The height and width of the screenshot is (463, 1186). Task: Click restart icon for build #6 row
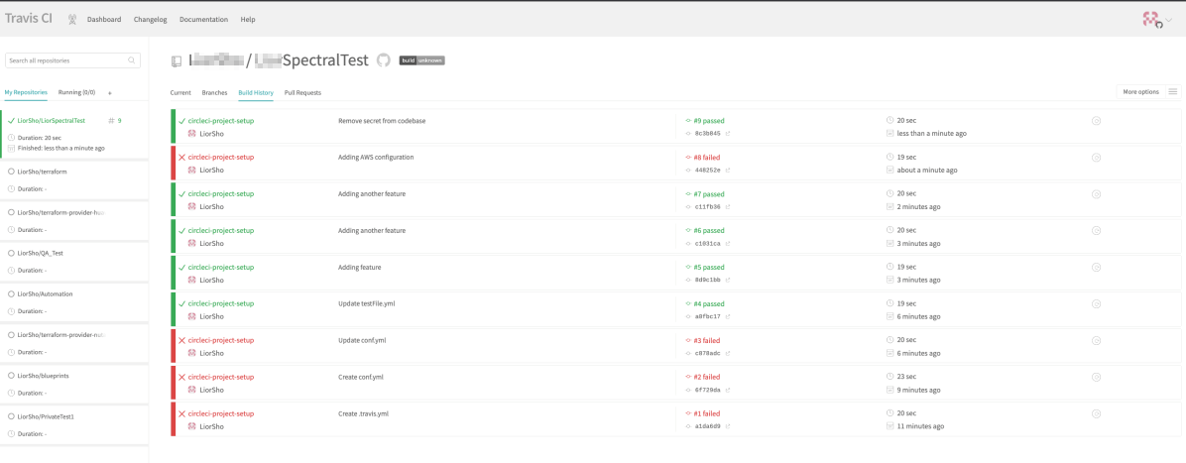point(1096,230)
